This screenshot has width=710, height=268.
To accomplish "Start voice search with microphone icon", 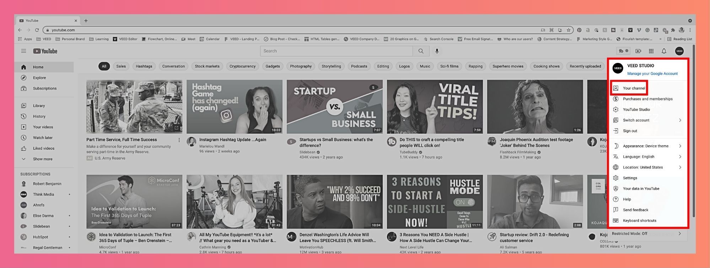I will click(x=437, y=51).
